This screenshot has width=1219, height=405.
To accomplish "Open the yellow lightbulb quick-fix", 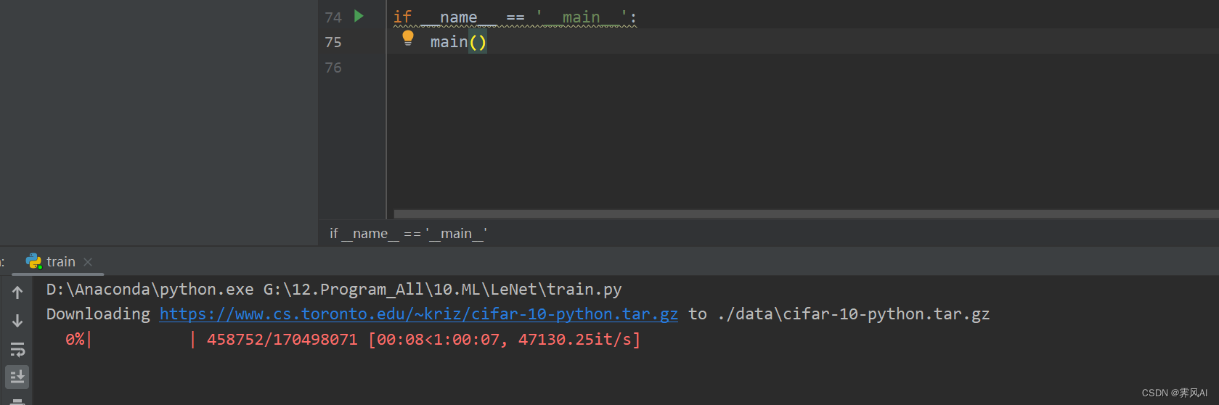I will click(x=408, y=38).
